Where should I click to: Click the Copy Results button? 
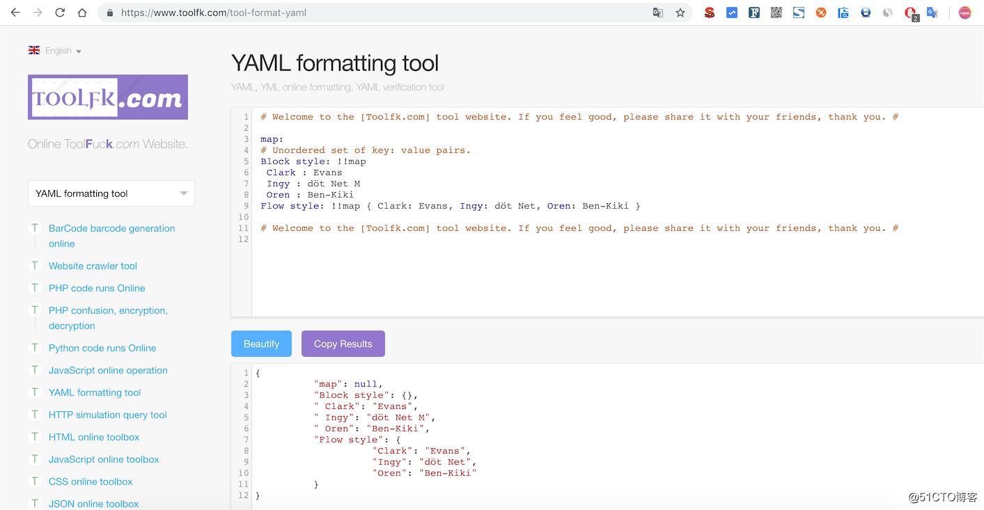[x=343, y=344]
